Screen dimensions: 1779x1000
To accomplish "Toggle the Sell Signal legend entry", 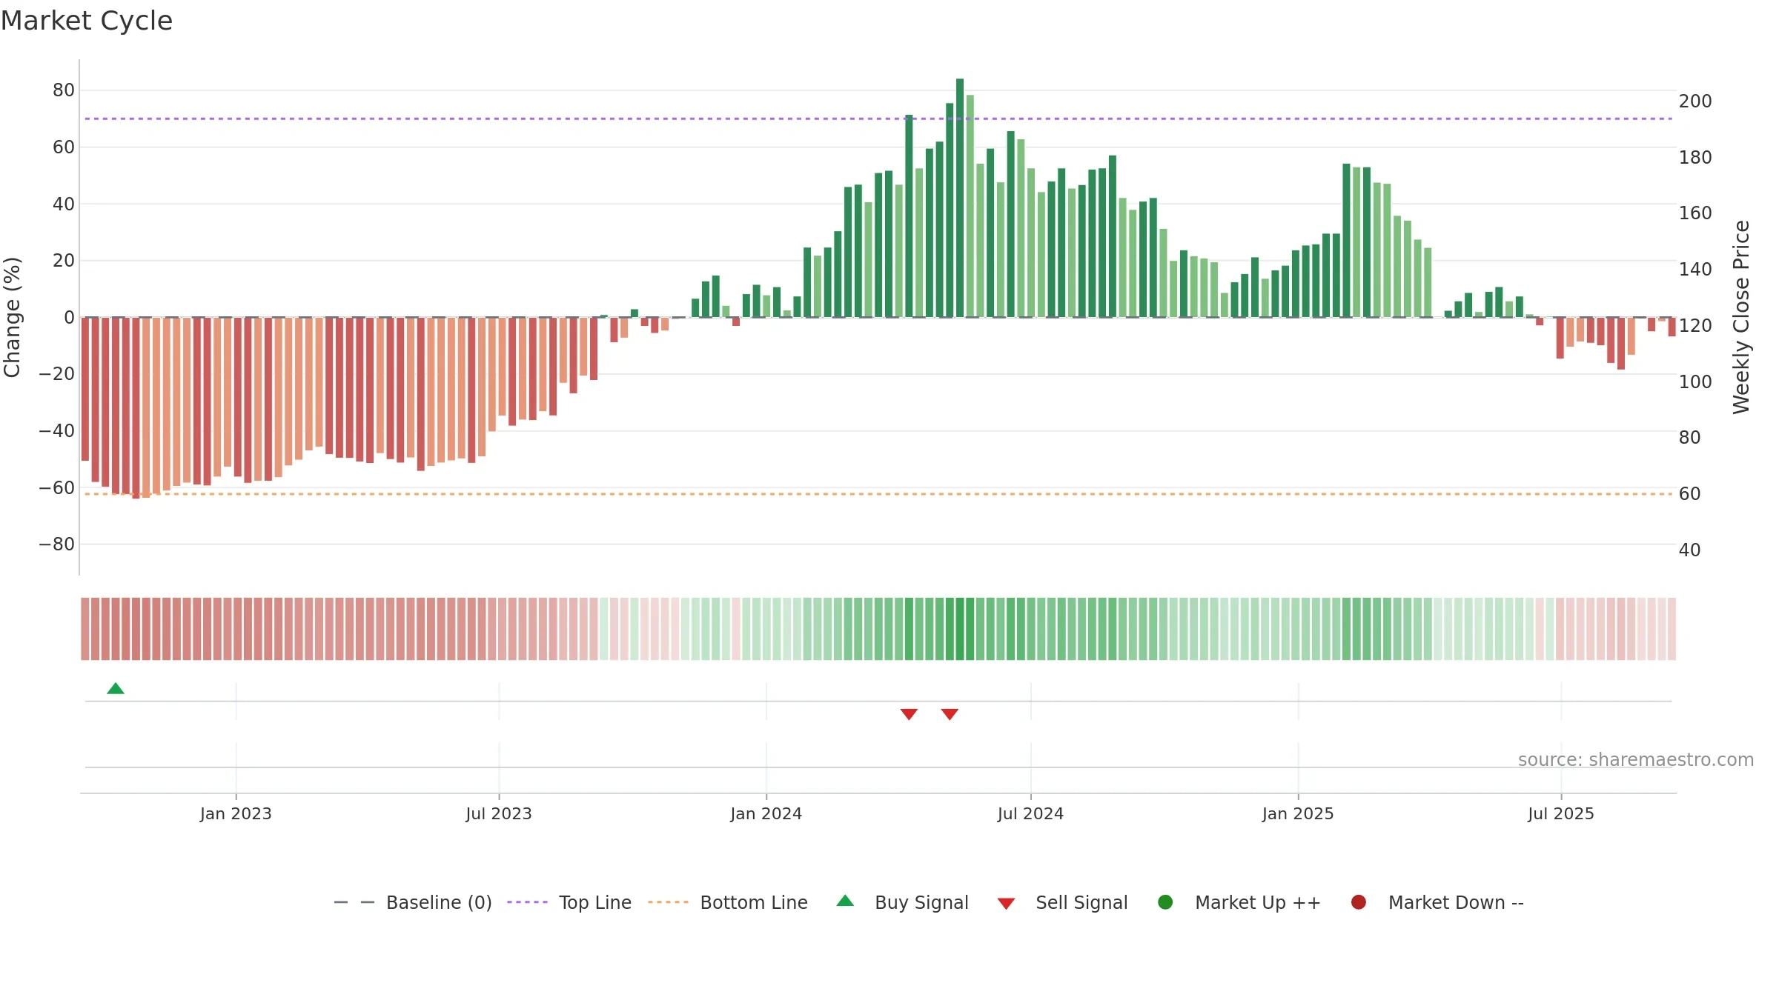I will [1062, 902].
